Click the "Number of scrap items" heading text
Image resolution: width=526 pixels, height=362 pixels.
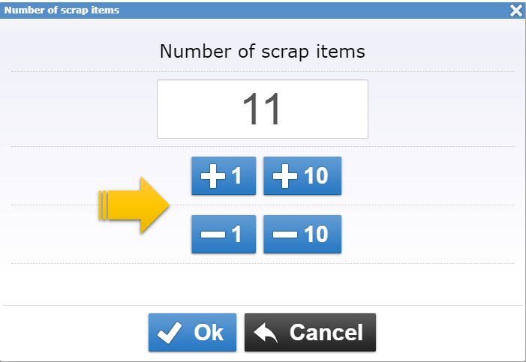click(x=262, y=52)
